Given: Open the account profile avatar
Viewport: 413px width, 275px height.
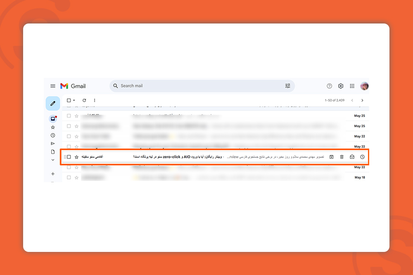Looking at the screenshot, I should 365,86.
